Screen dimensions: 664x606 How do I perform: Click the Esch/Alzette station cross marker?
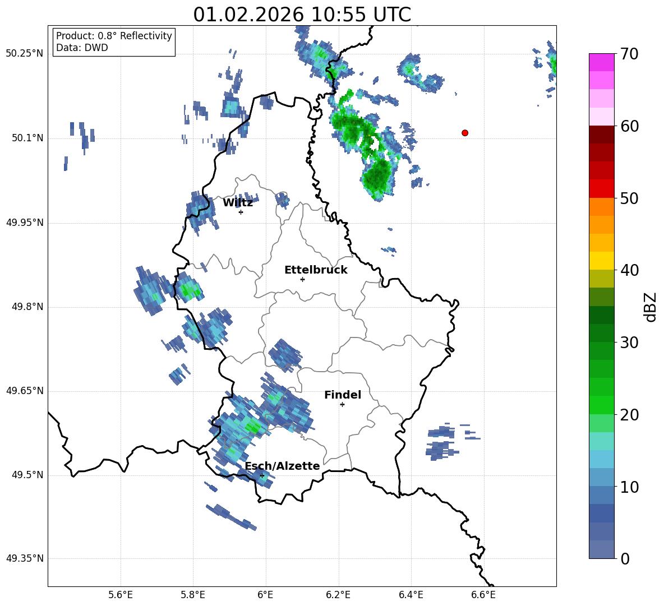pos(262,475)
